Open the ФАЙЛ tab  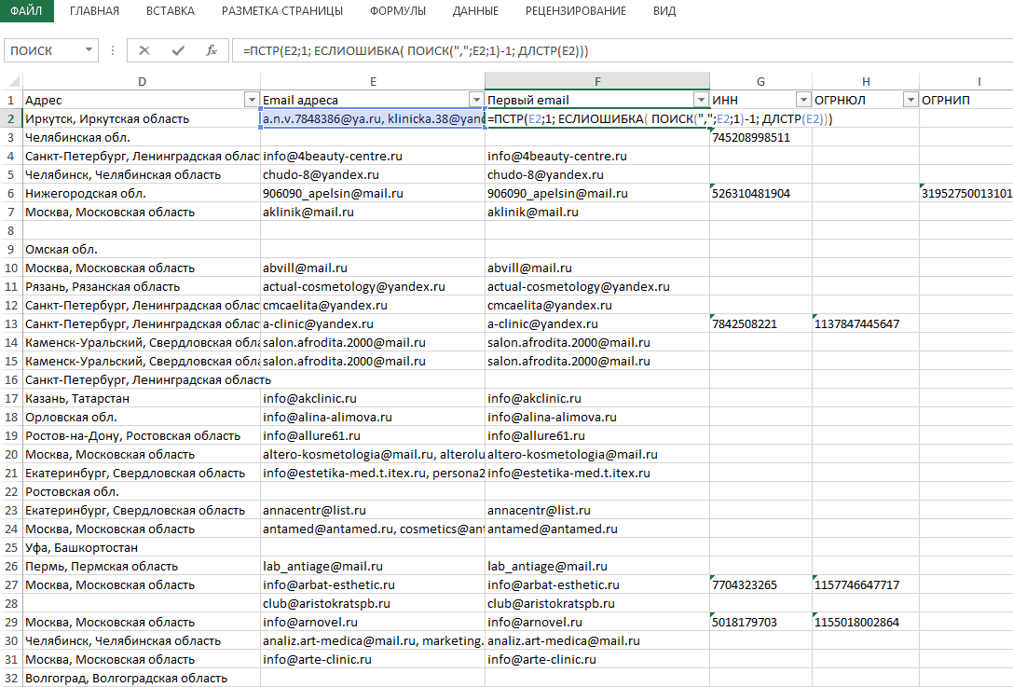(26, 11)
